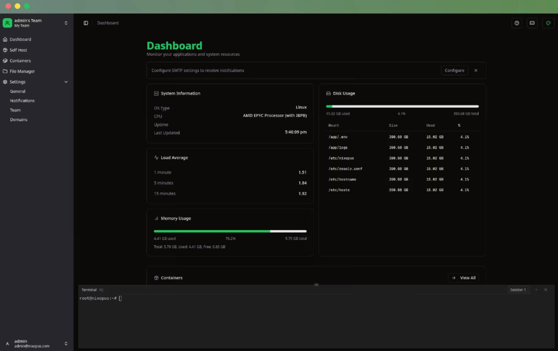Click the Configure SMTP button

point(454,70)
